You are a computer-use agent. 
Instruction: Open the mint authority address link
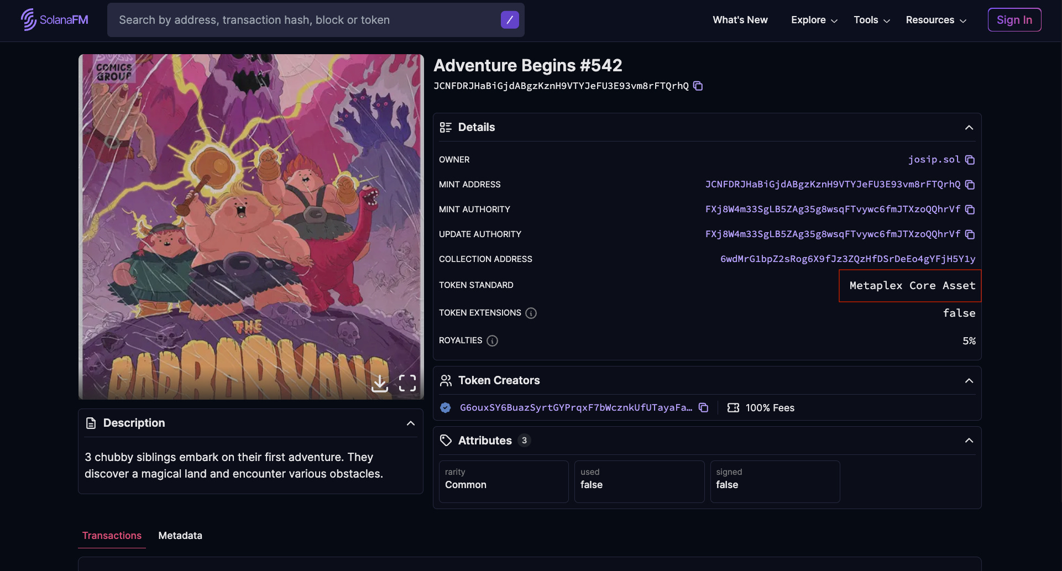(833, 209)
